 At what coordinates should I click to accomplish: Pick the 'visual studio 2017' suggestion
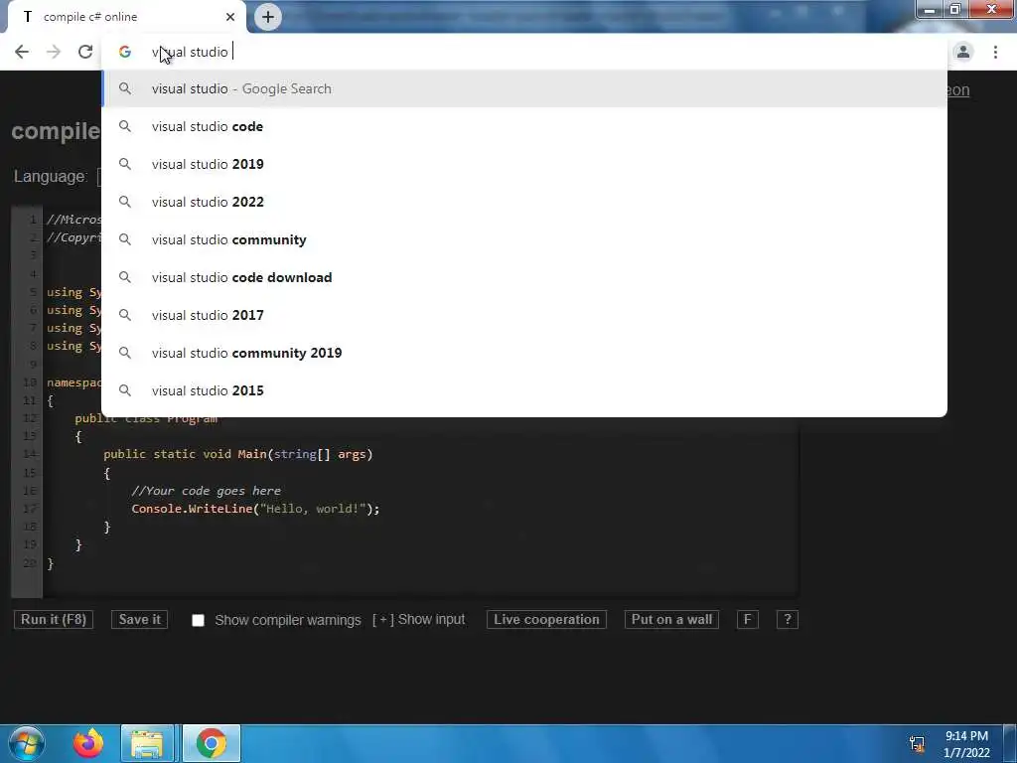pos(524,315)
